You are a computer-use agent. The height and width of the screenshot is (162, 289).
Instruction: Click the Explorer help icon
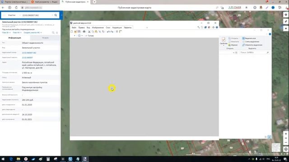[x=270, y=34]
